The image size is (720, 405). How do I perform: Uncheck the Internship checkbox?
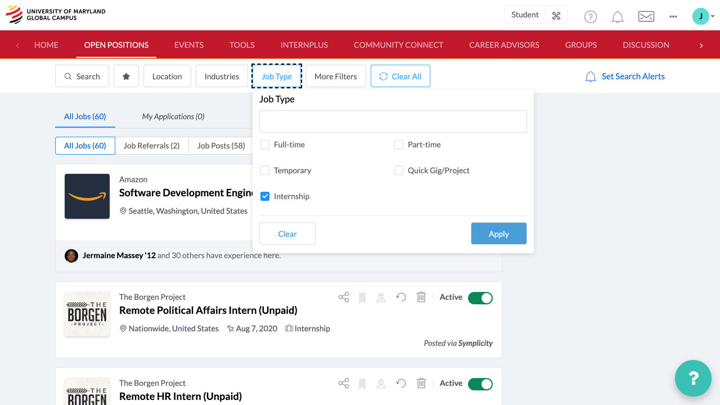coord(265,196)
